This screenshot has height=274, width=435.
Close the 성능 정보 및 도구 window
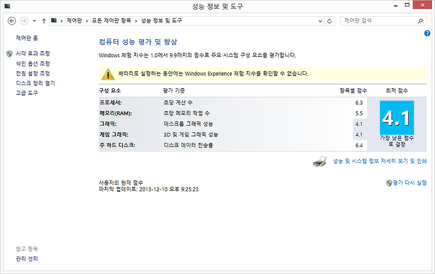(422, 5)
